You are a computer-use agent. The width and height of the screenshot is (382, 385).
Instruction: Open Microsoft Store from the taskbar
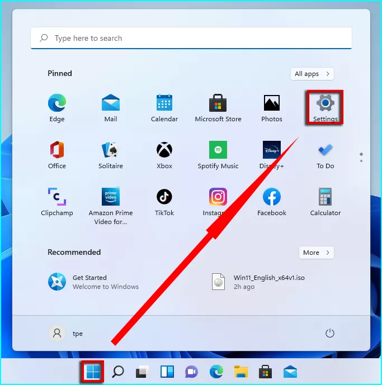pos(266,372)
